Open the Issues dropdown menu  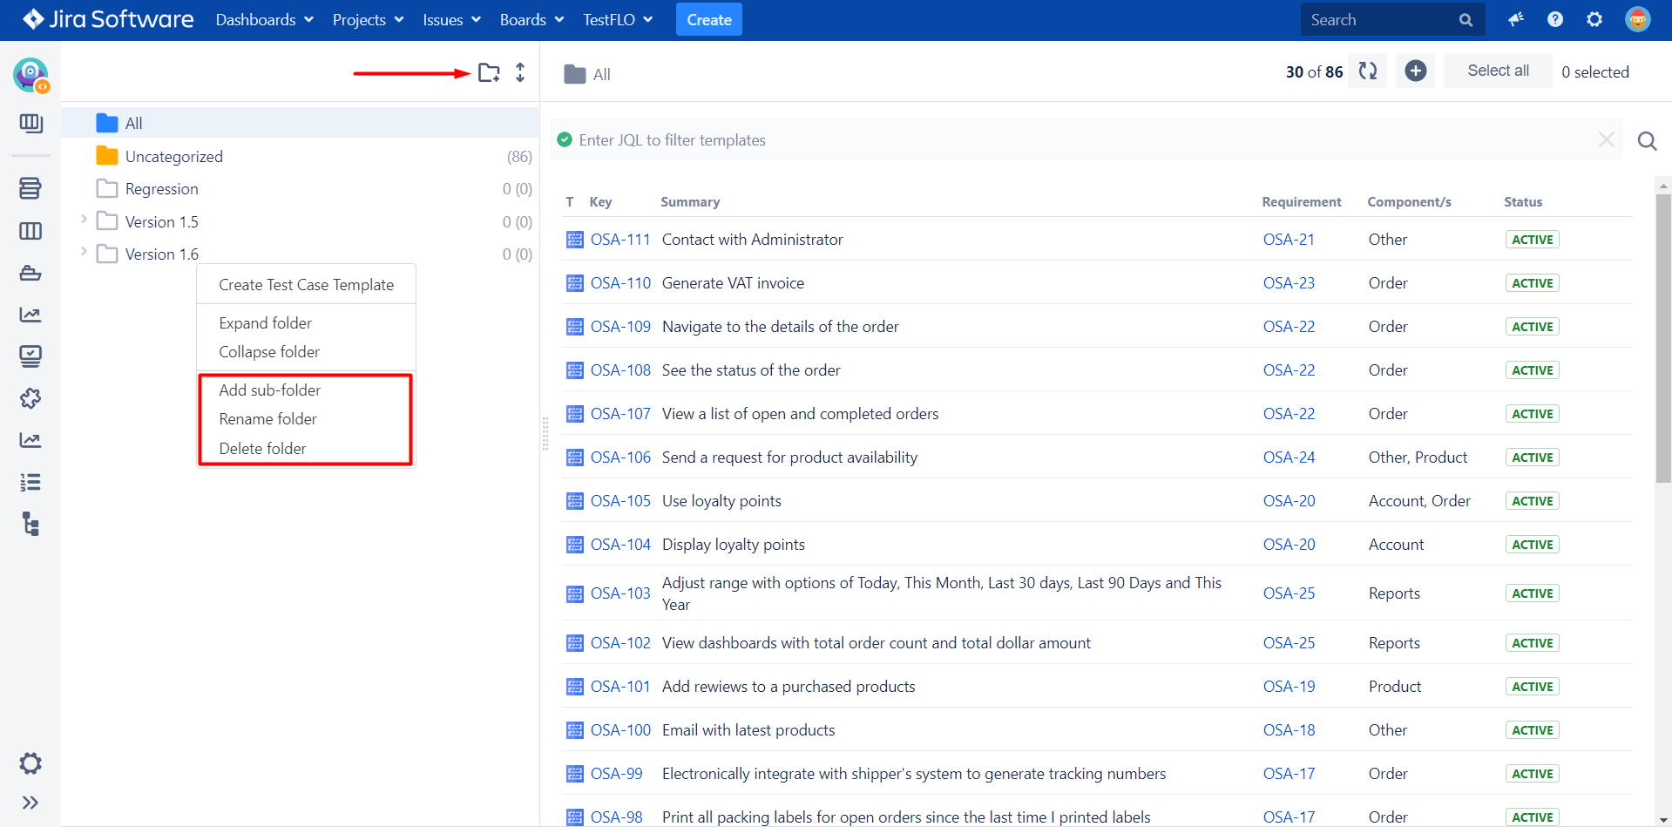(x=451, y=19)
